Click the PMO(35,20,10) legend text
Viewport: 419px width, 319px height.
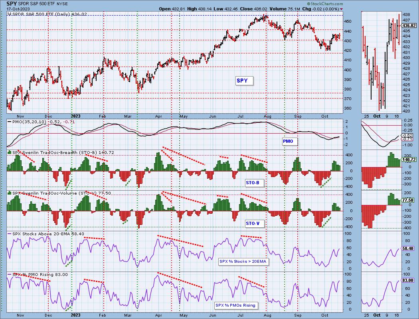[x=43, y=122]
